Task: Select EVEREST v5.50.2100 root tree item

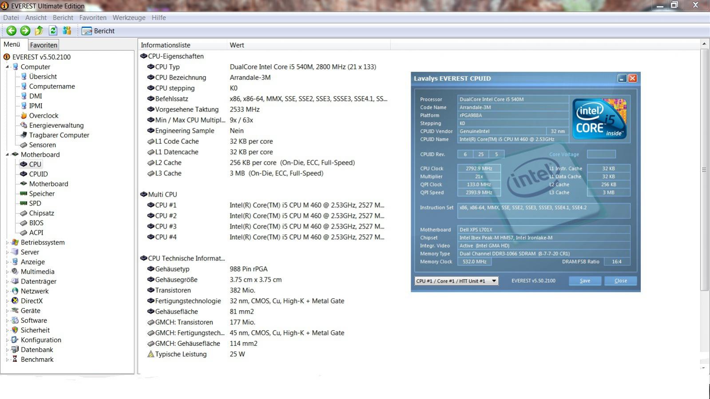Action: [41, 57]
